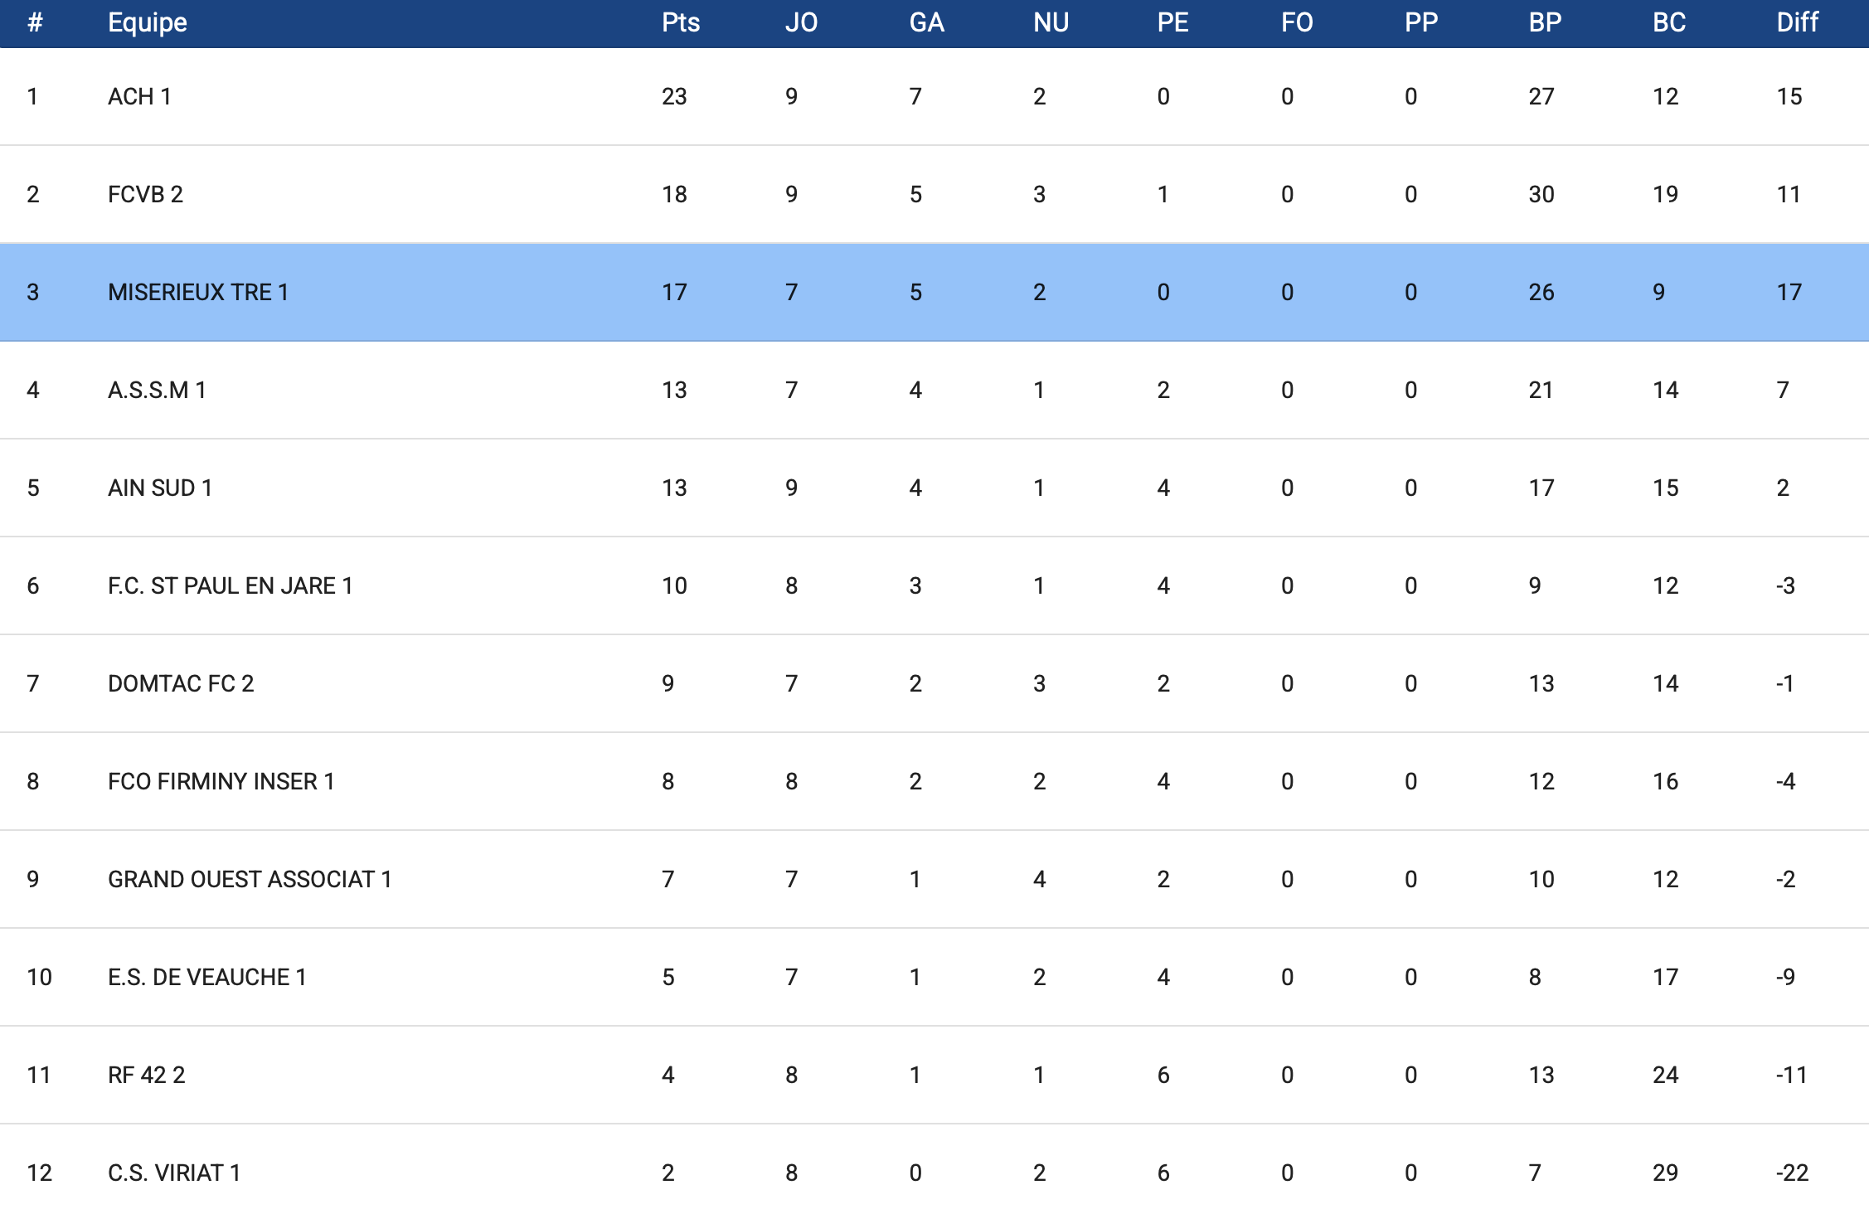The image size is (1869, 1219).
Task: Click the BC column header
Action: tap(1669, 22)
